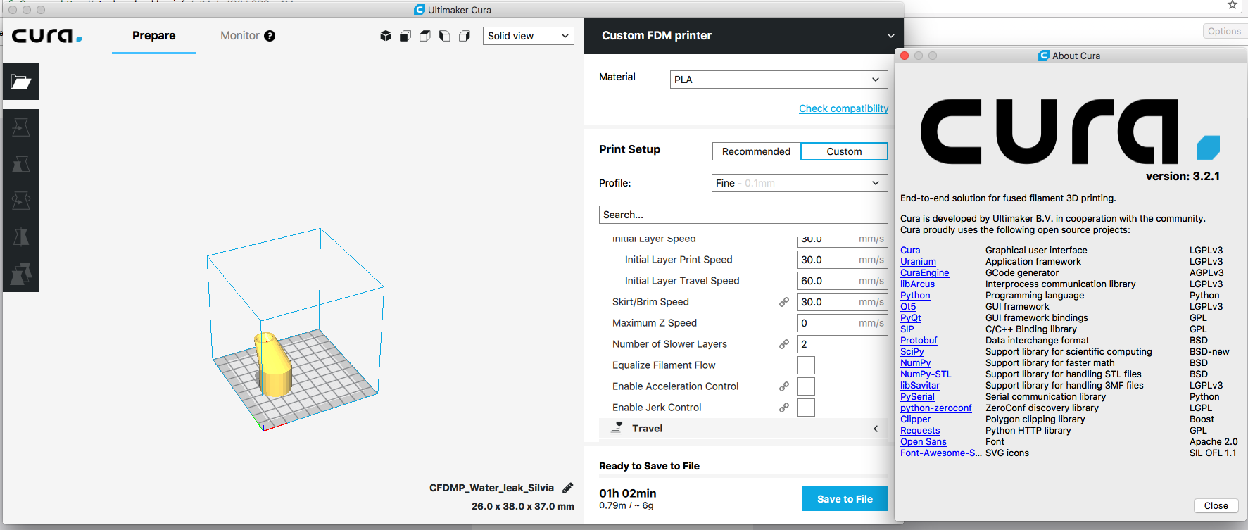This screenshot has width=1248, height=530.
Task: Enable Equalize Filament Flow checkbox
Action: click(806, 365)
